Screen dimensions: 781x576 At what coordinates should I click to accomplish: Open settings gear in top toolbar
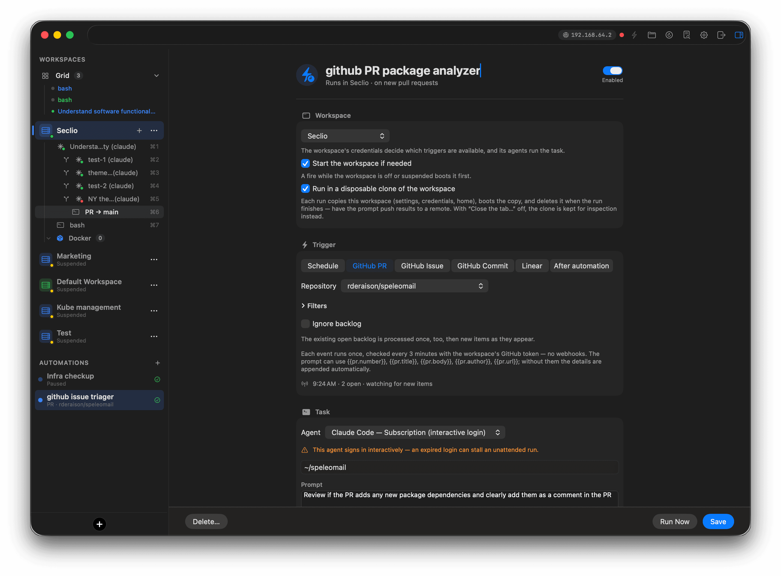point(704,35)
